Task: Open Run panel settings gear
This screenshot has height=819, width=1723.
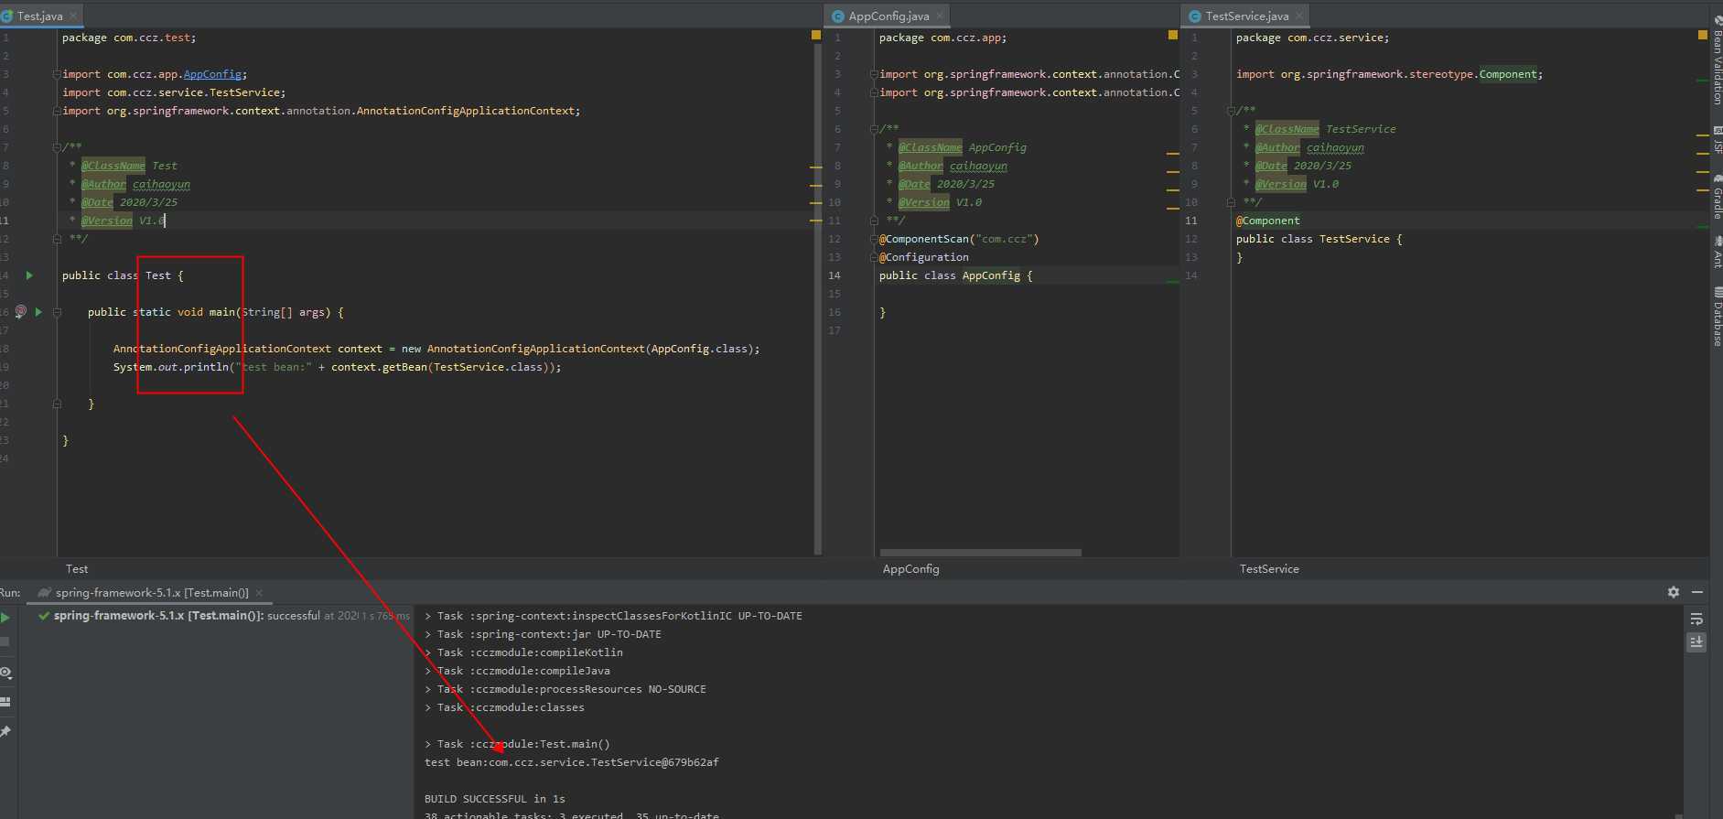Action: point(1674,592)
